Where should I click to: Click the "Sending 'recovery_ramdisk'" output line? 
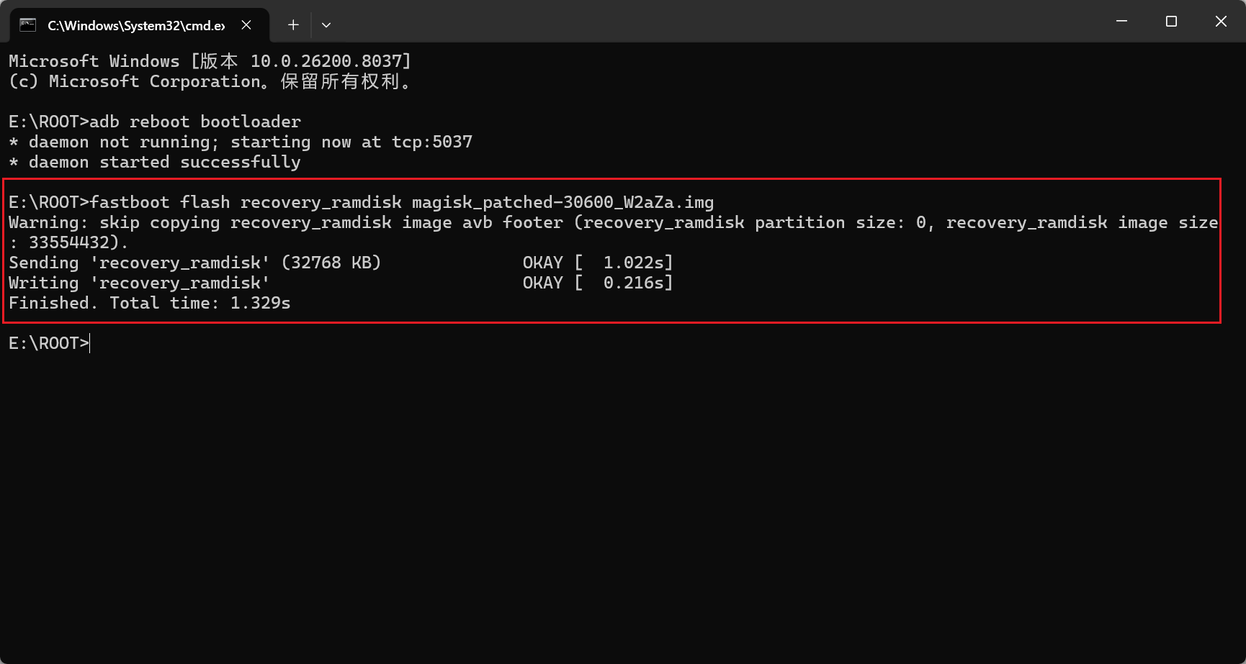[x=194, y=263]
